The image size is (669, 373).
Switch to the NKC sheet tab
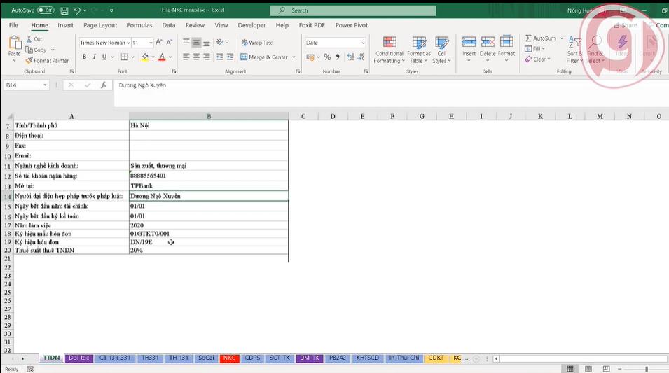pyautogui.click(x=229, y=358)
